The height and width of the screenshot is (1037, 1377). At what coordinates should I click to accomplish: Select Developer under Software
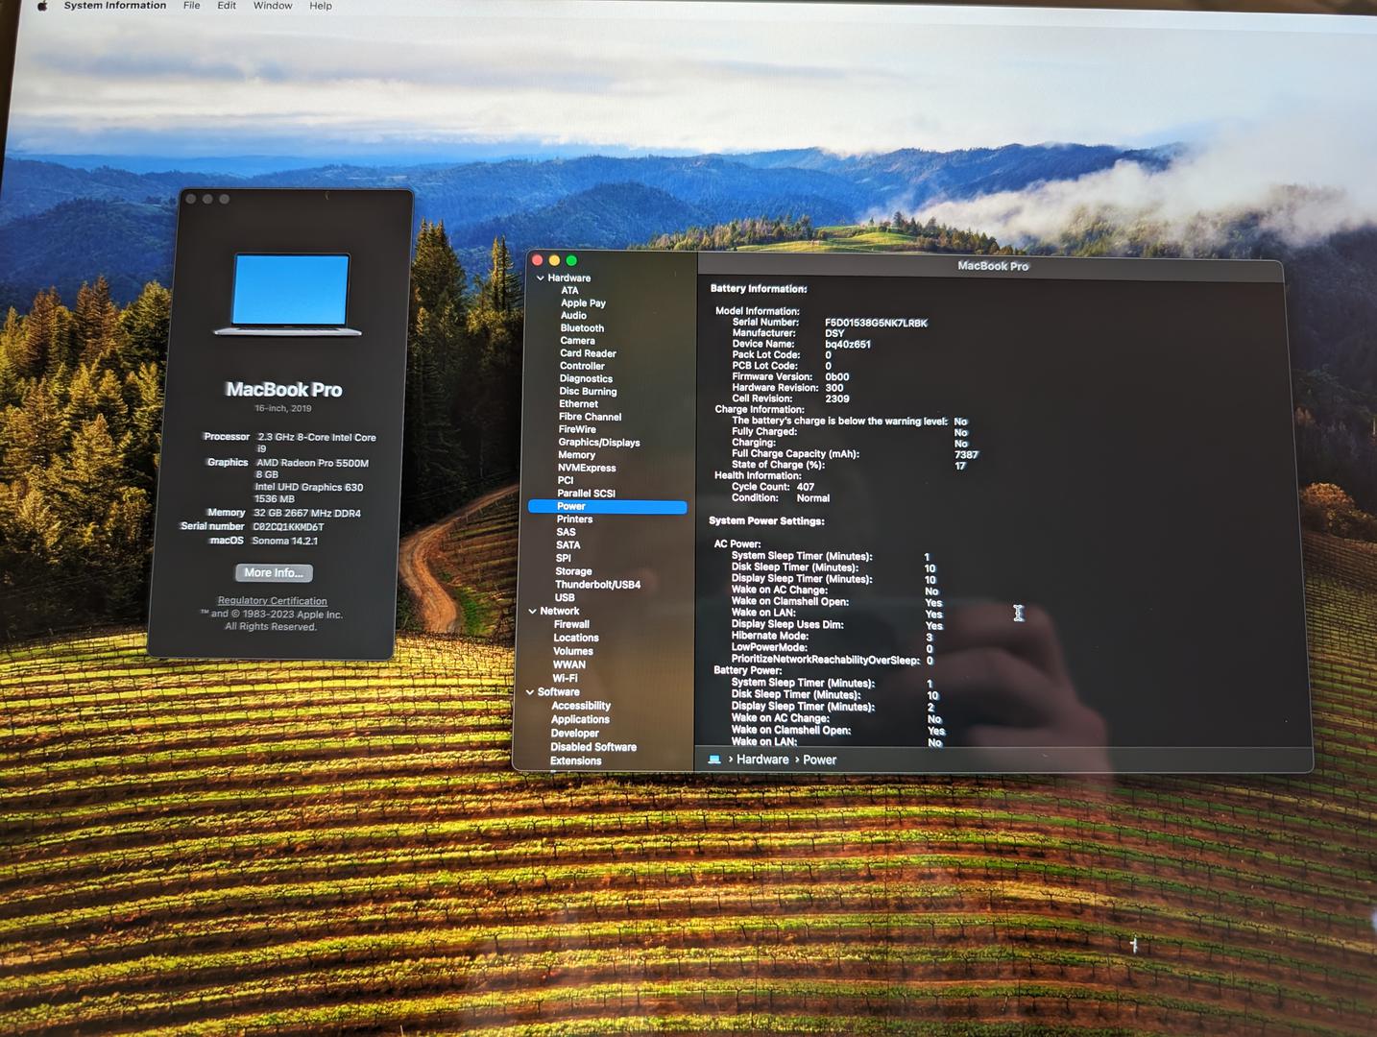[575, 734]
